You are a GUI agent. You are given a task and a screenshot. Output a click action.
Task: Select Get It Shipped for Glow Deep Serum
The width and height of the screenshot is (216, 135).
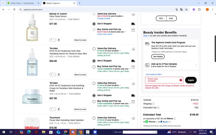[x=94, y=24]
